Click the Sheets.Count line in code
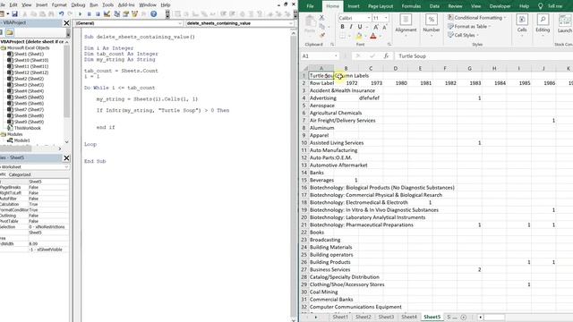The image size is (573, 322). point(121,71)
